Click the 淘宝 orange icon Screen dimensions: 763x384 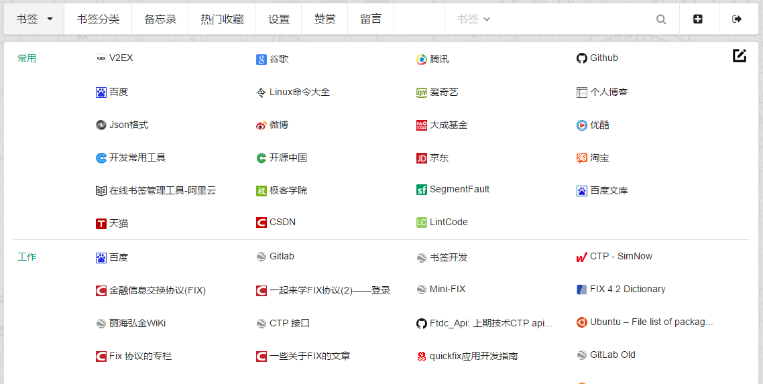point(581,158)
